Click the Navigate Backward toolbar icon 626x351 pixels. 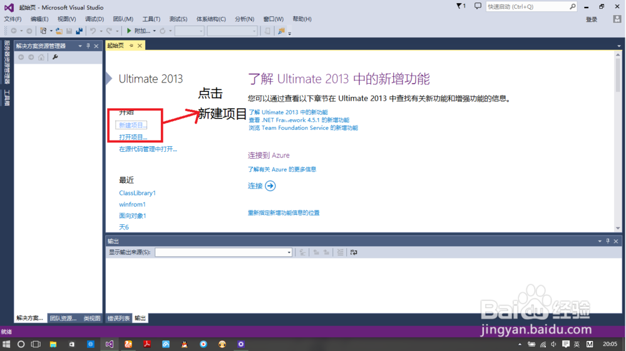pos(14,31)
